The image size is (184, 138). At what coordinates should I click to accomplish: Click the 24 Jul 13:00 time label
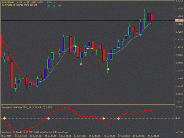[x=80, y=136]
